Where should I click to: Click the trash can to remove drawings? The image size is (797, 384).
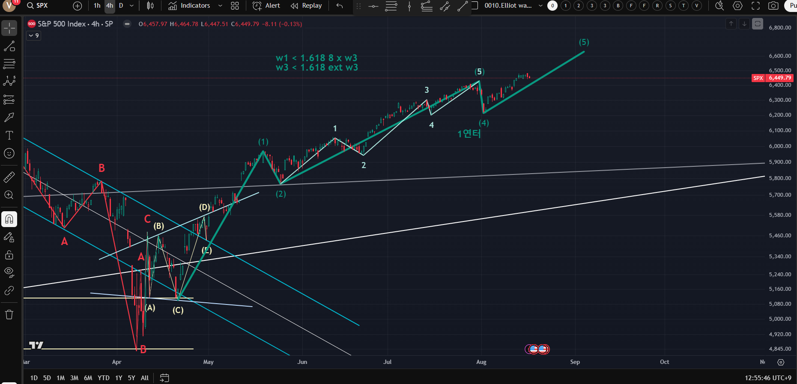coord(9,315)
